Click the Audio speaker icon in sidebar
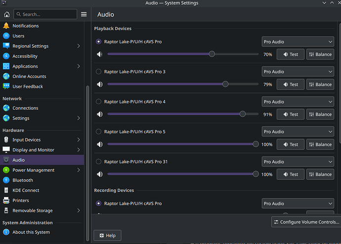Screen dimensions: 341x244 pos(6,160)
